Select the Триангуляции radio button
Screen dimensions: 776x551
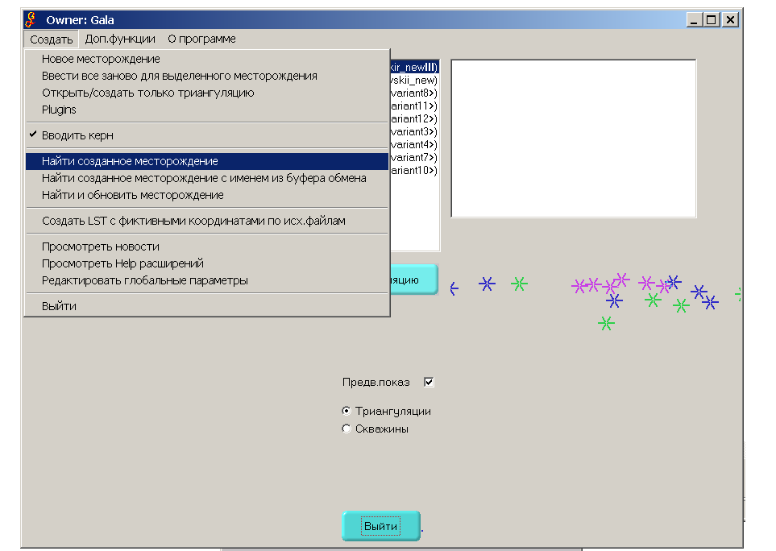[x=347, y=411]
